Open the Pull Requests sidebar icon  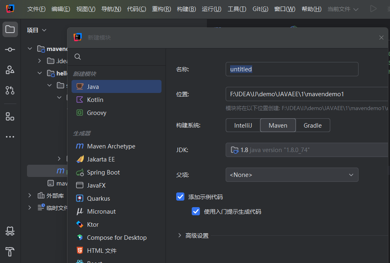(x=10, y=90)
